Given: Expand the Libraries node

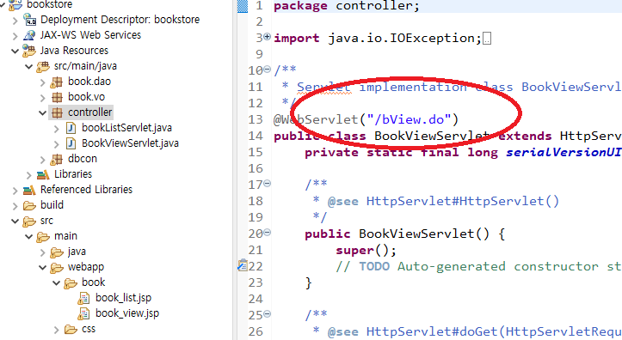Looking at the screenshot, I should 29,175.
